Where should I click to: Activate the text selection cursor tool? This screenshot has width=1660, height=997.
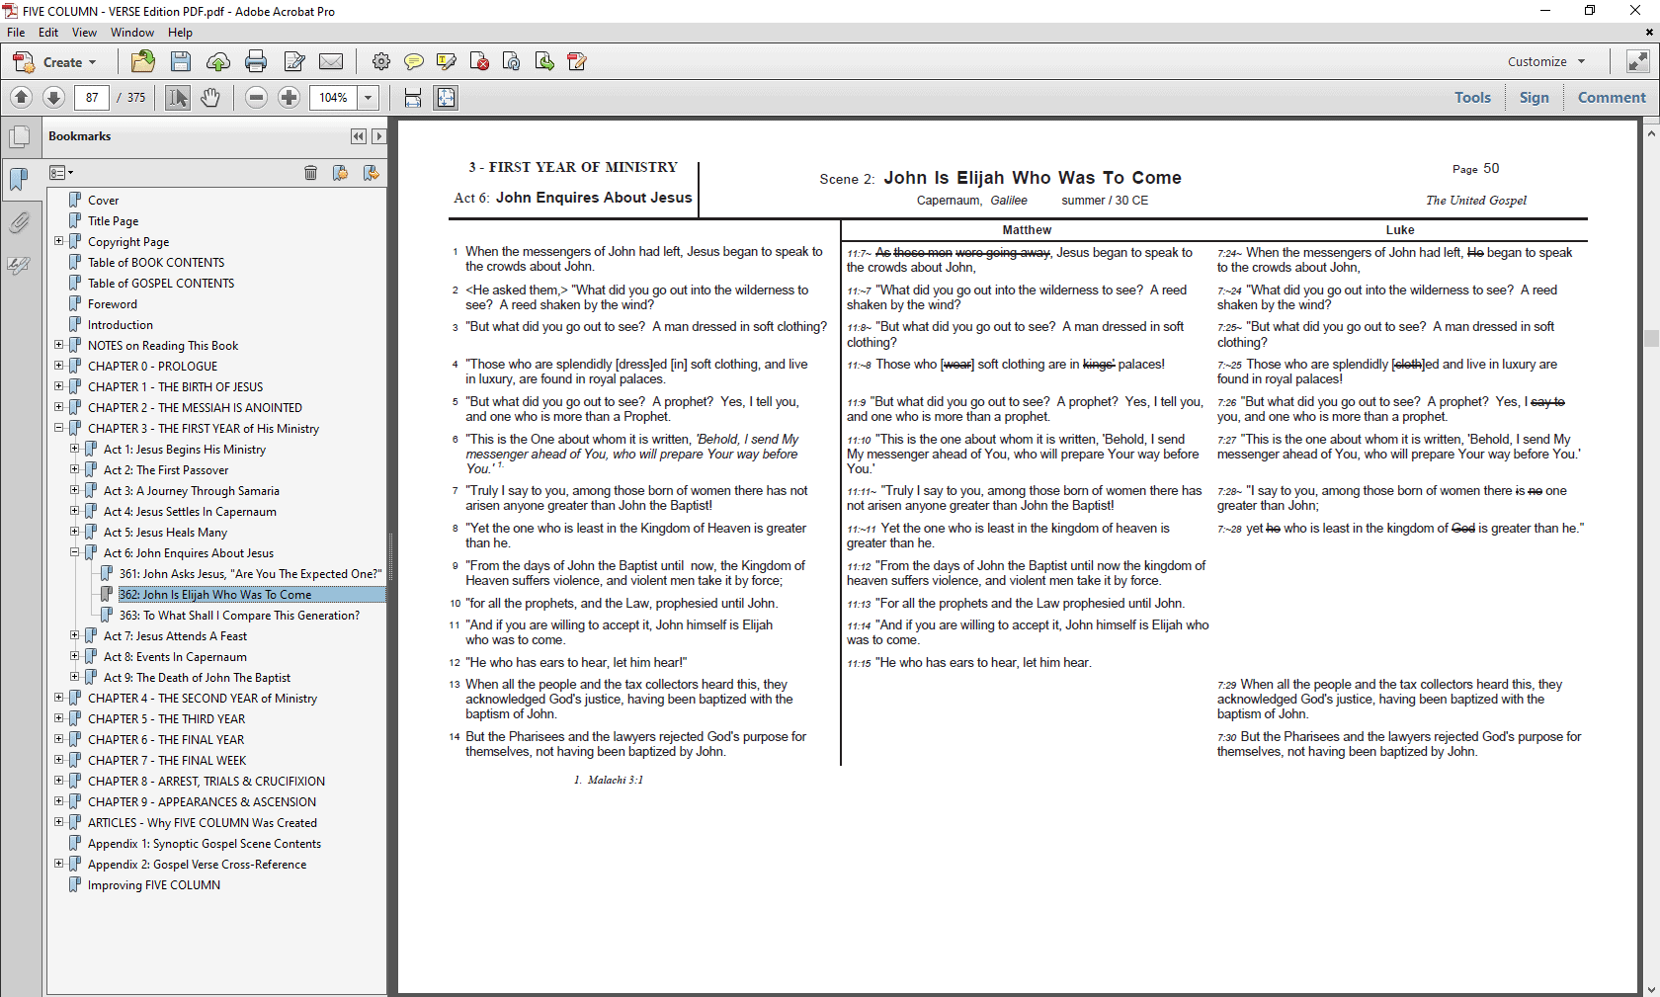pos(178,97)
